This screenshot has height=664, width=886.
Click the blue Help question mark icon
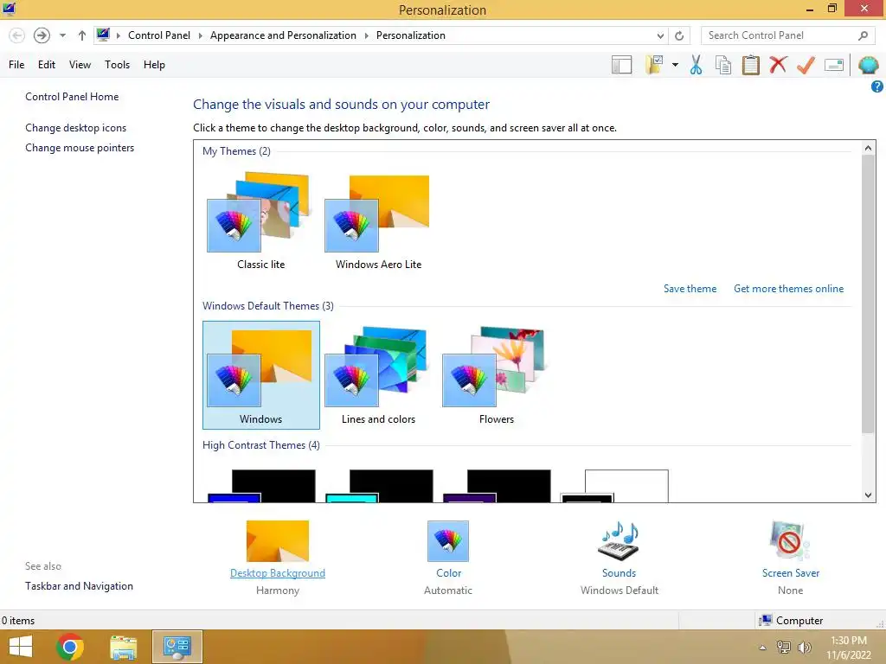(877, 86)
